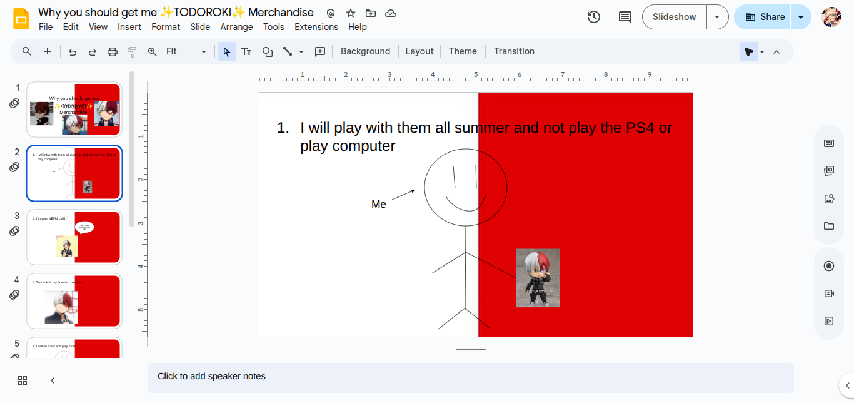This screenshot has height=403, width=854.
Task: Print the presentation
Action: 112,51
